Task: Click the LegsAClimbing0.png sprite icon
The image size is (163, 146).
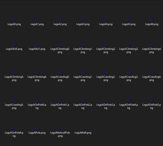Action: coord(60,45)
